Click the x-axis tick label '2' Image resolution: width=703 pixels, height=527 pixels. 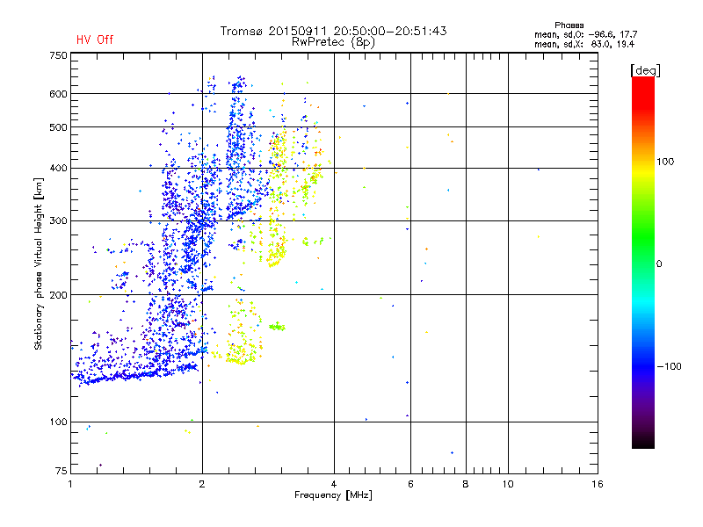coord(202,484)
